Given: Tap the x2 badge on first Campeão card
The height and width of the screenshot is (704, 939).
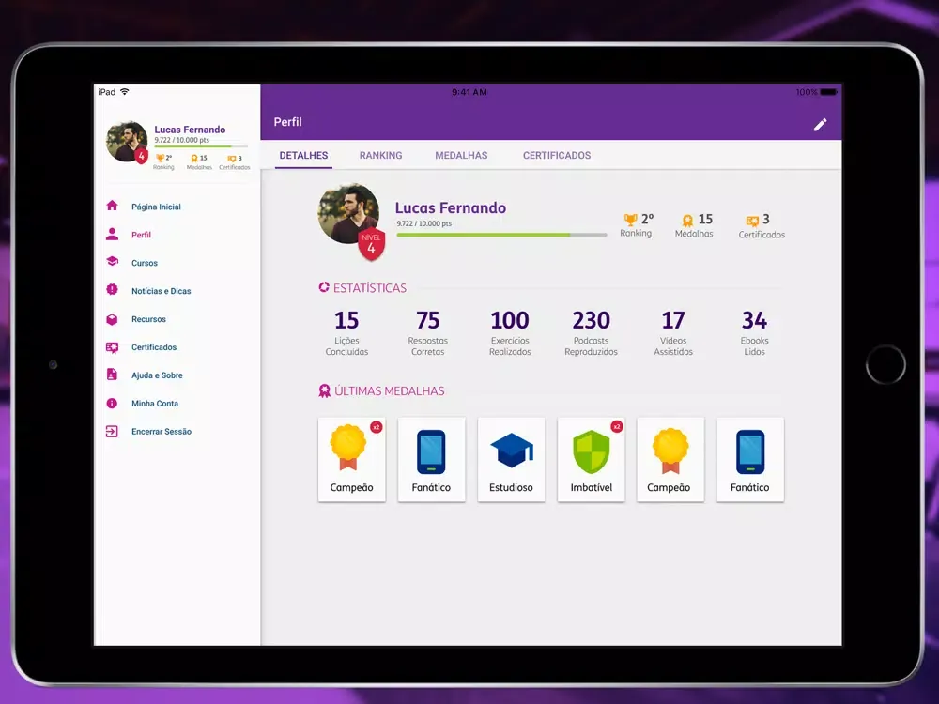Looking at the screenshot, I should pos(377,426).
